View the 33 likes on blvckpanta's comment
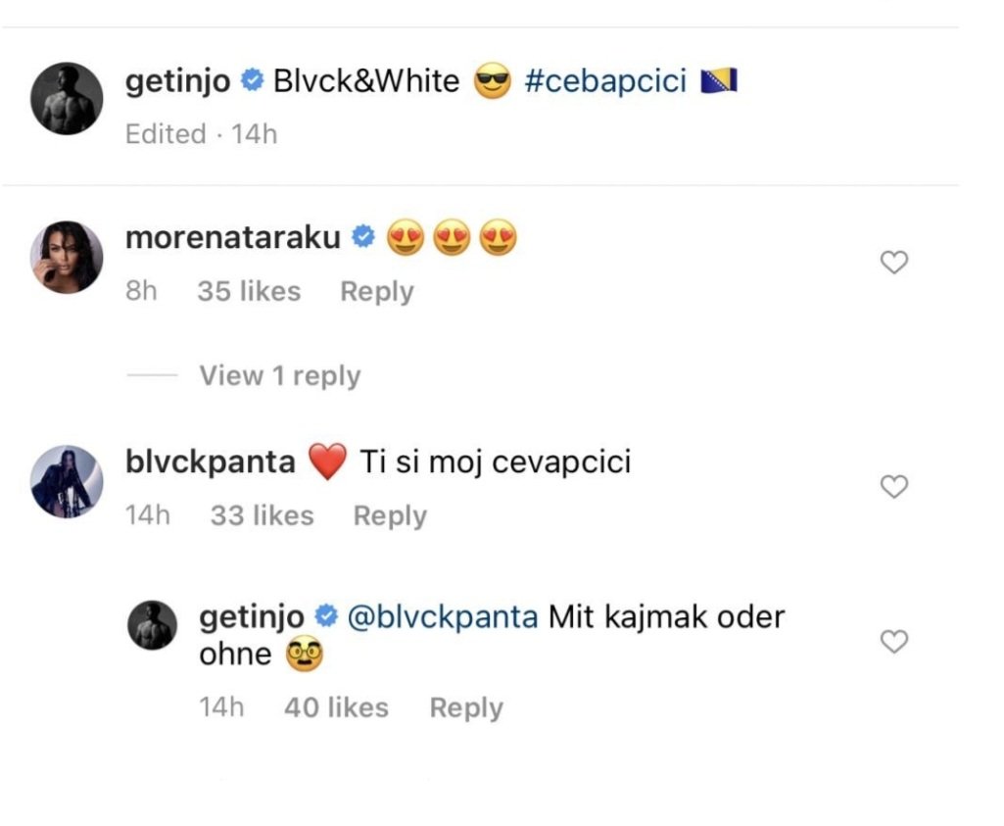The image size is (1004, 826). 262,516
